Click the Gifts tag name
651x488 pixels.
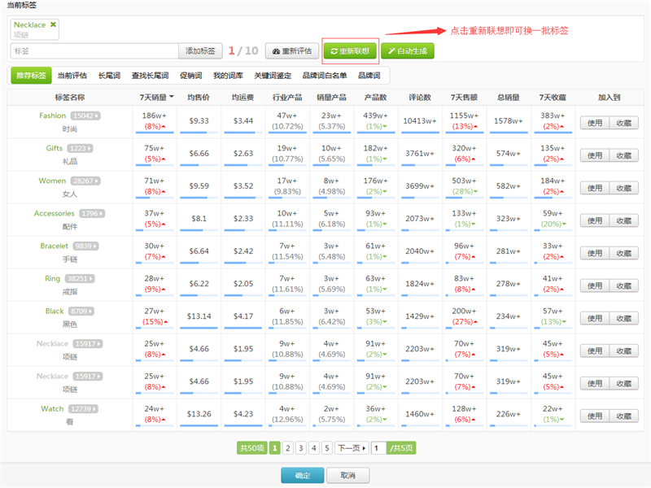pos(54,148)
